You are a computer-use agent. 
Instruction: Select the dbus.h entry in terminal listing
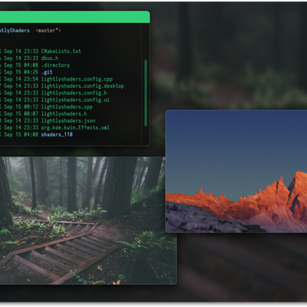[50, 58]
